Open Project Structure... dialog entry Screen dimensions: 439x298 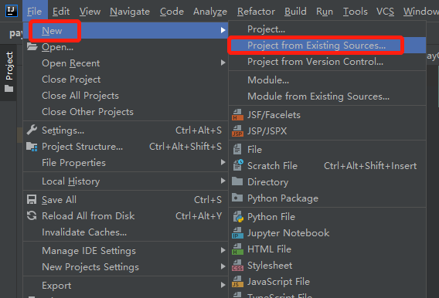pos(125,146)
